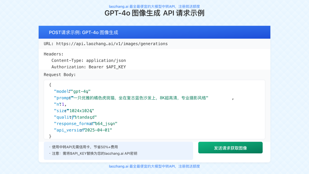This screenshot has height=174, width=309.
Task: Click the page title GPT-4o 图像生成 API 请求示例
Action: point(154,13)
